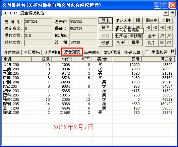Click the 批开 batch open button

point(121,43)
